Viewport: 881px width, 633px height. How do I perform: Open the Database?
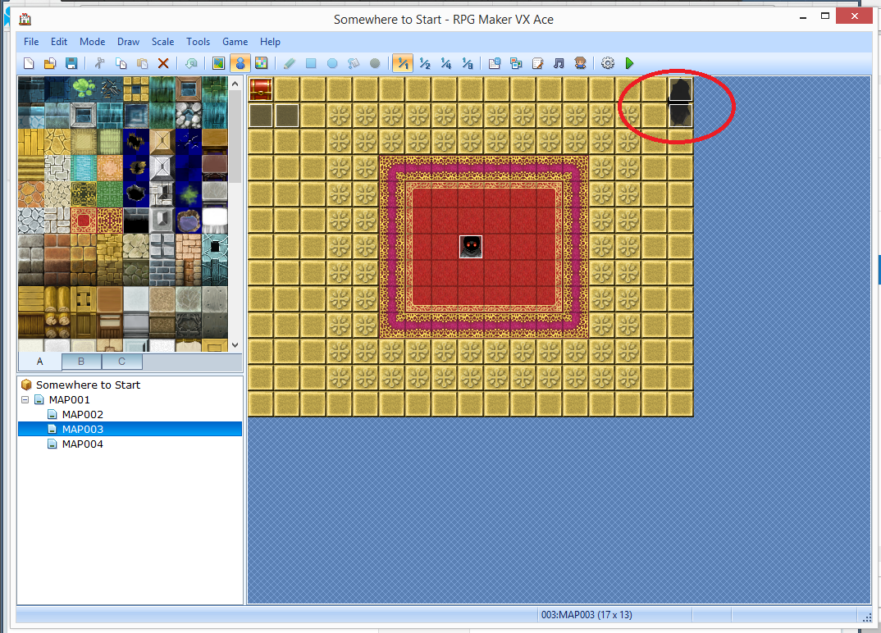click(x=493, y=63)
